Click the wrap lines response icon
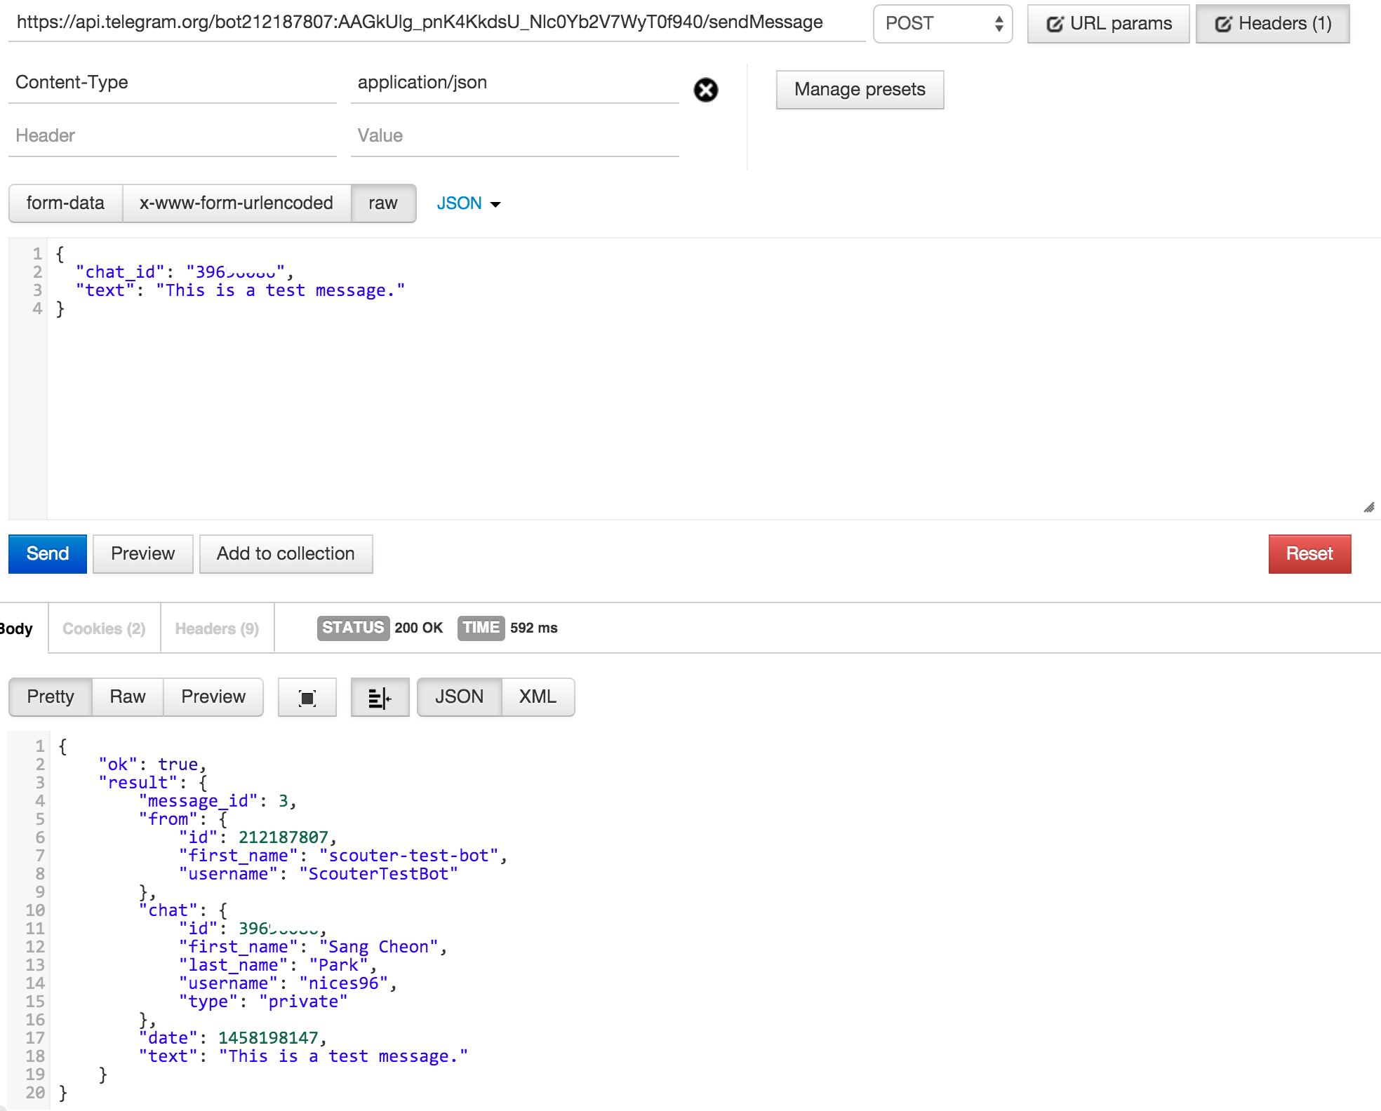Viewport: 1381px width, 1111px height. coord(380,697)
